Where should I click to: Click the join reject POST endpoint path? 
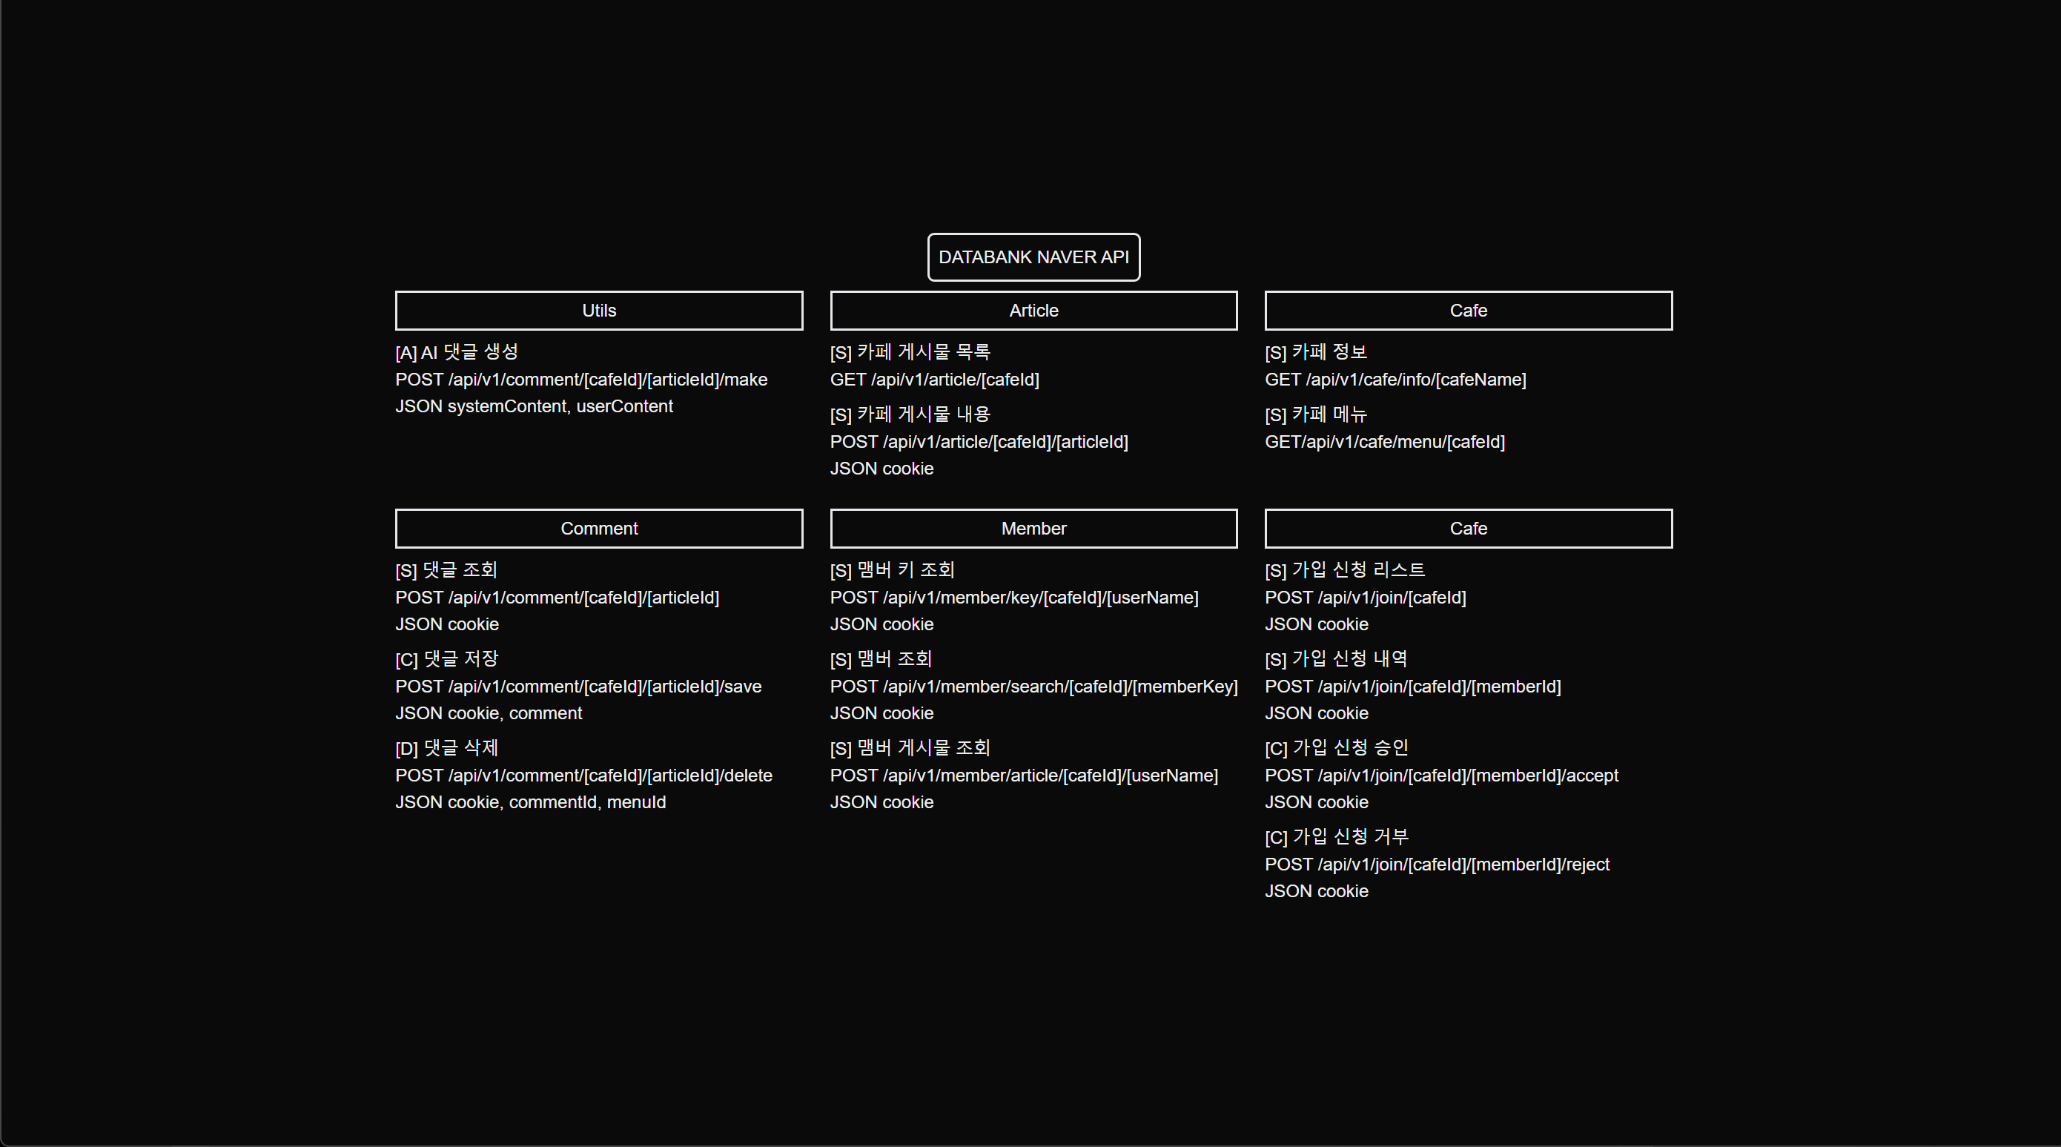point(1436,864)
